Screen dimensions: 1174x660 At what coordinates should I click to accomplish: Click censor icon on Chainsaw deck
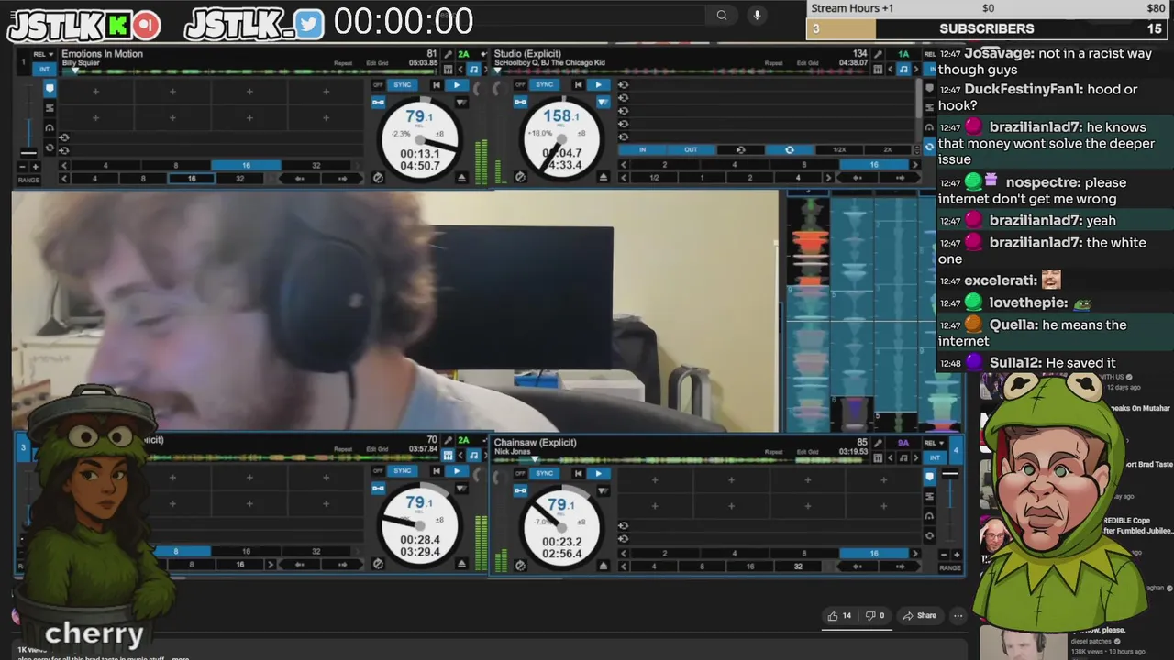click(520, 565)
